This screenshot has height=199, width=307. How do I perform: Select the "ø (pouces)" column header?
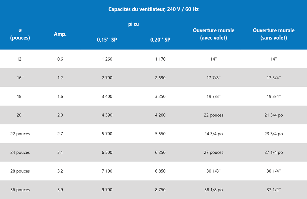pyautogui.click(x=20, y=34)
